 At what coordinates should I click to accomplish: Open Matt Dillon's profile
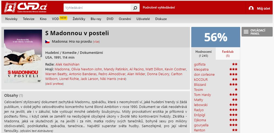(x=154, y=69)
